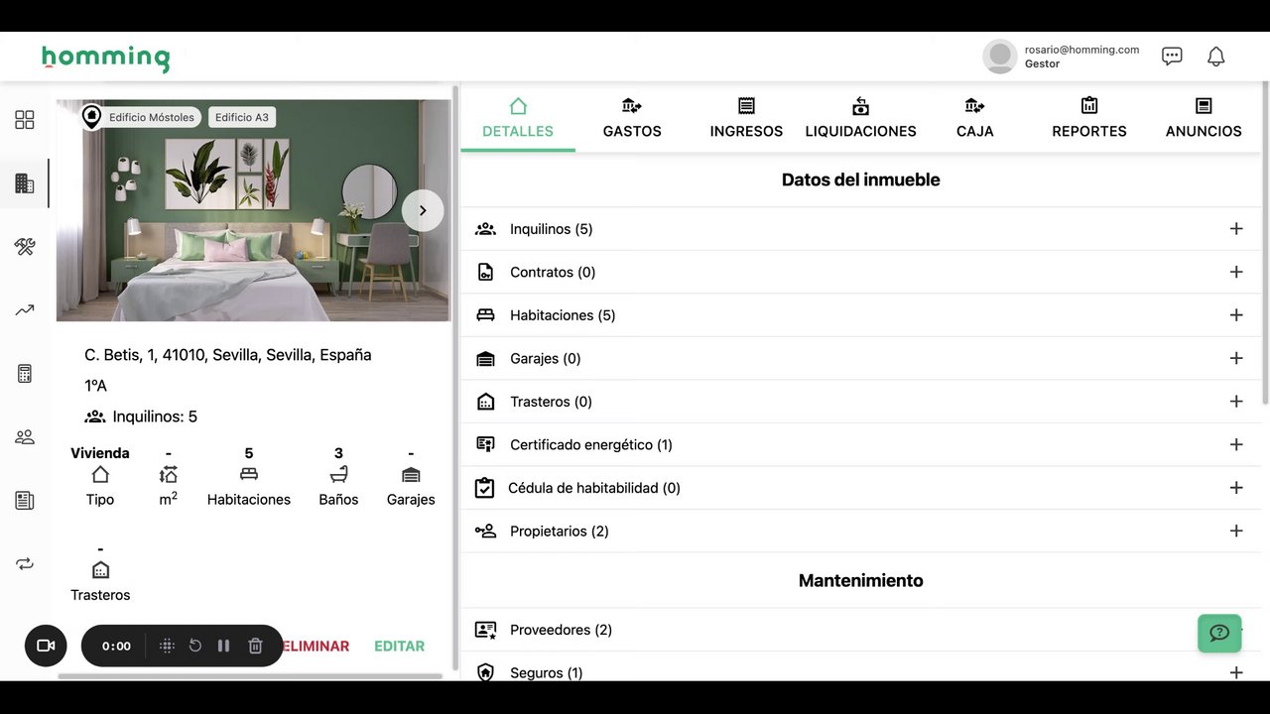Click the rosario@homming.com account text
This screenshot has height=714, width=1270.
pos(1081,50)
